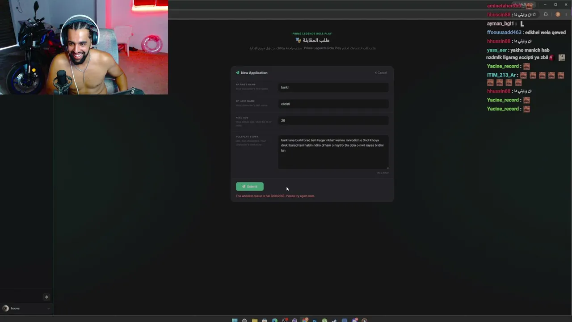Click the paper plane icon beside New Application
The height and width of the screenshot is (322, 572).
(x=238, y=72)
